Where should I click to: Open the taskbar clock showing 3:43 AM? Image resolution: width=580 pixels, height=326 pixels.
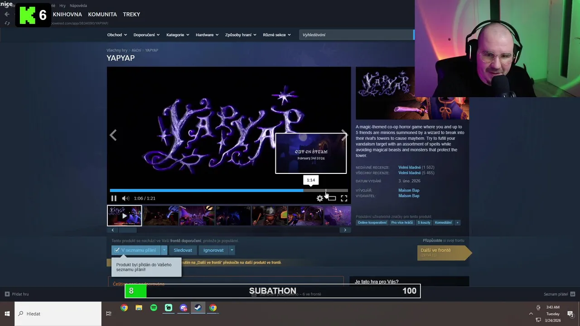click(x=553, y=314)
